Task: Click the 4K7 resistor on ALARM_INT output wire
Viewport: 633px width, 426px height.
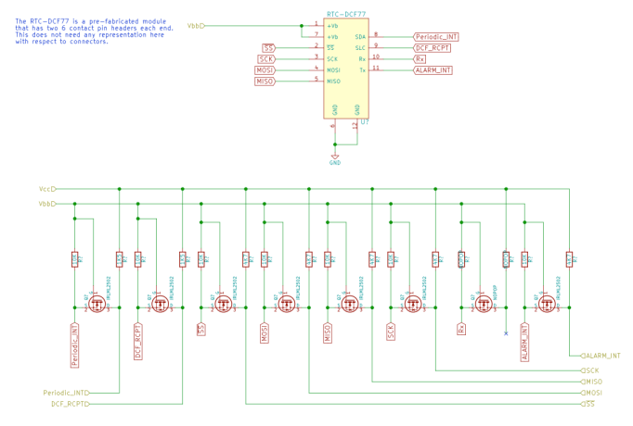Action: click(569, 259)
